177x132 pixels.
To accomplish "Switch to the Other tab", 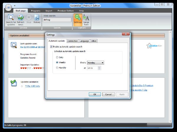I will [94, 41].
